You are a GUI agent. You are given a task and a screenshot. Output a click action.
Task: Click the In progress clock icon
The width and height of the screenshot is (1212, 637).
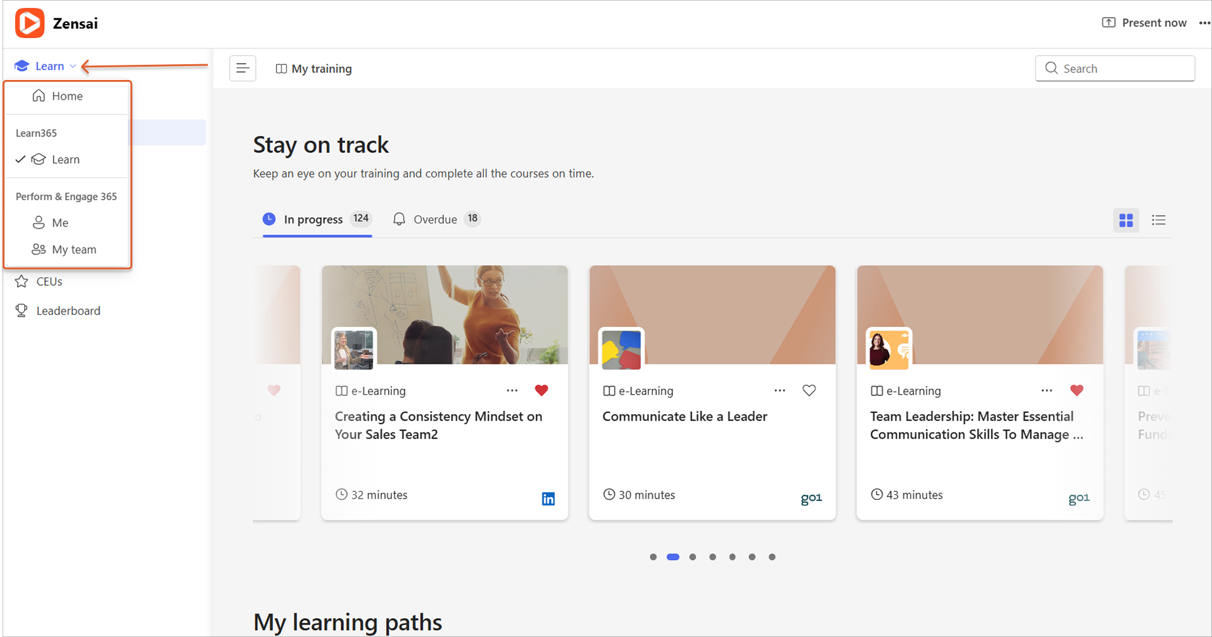pos(269,219)
